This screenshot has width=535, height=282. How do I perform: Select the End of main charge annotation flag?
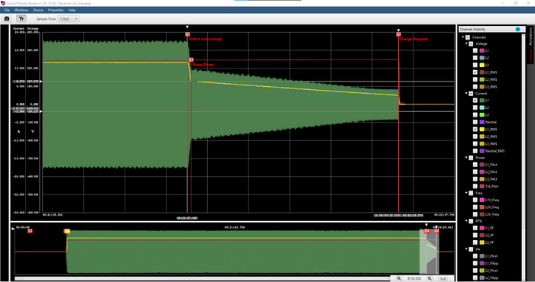pos(187,34)
